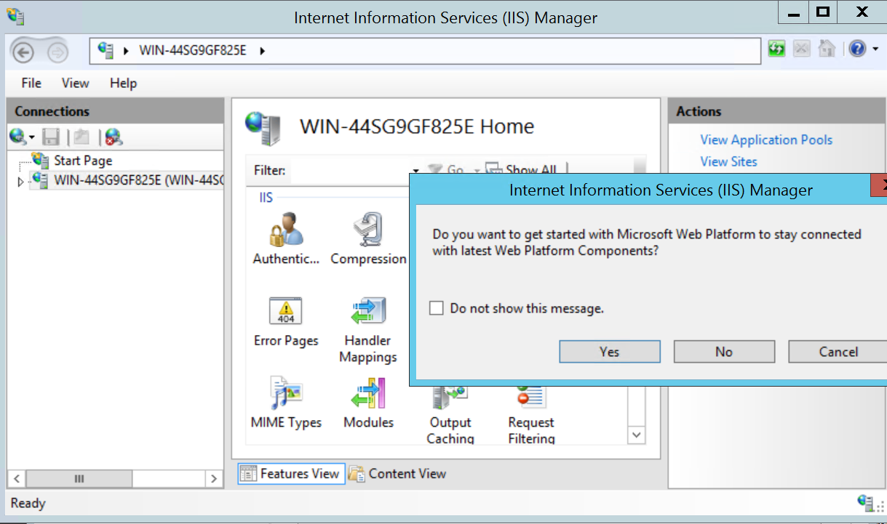Click the Create New Connection globe icon

(17, 136)
